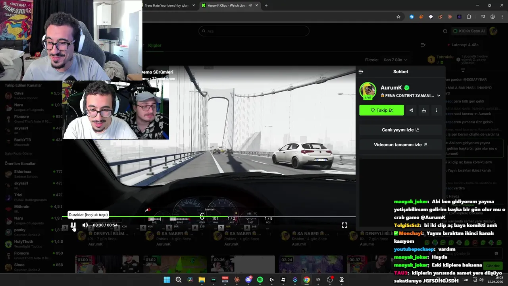Open OBS Studio taskbar icon
Screen dimensions: 508x286
tap(330, 280)
